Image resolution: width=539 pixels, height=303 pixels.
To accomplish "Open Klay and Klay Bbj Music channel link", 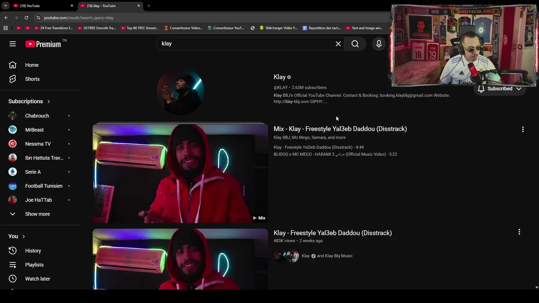I will click(327, 256).
